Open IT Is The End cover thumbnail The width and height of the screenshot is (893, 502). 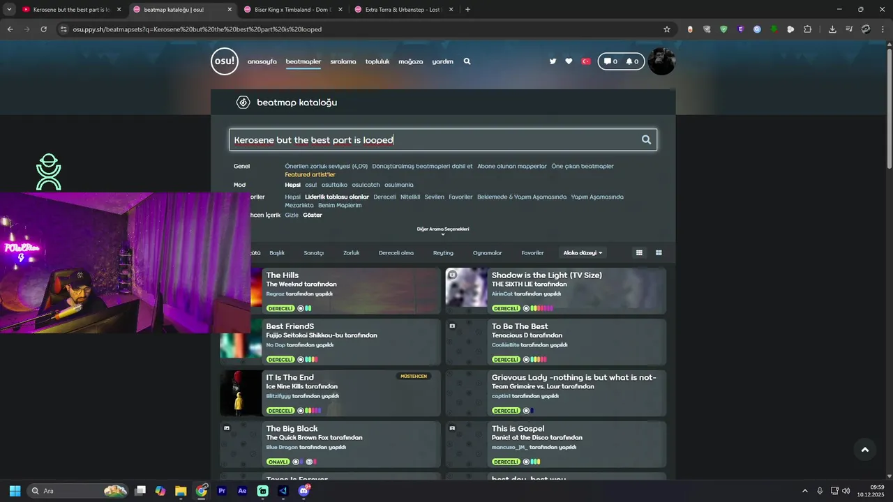pyautogui.click(x=241, y=393)
